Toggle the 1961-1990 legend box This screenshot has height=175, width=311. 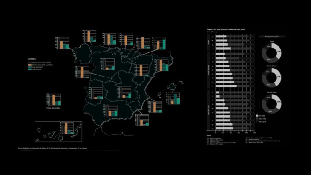[x=257, y=118]
